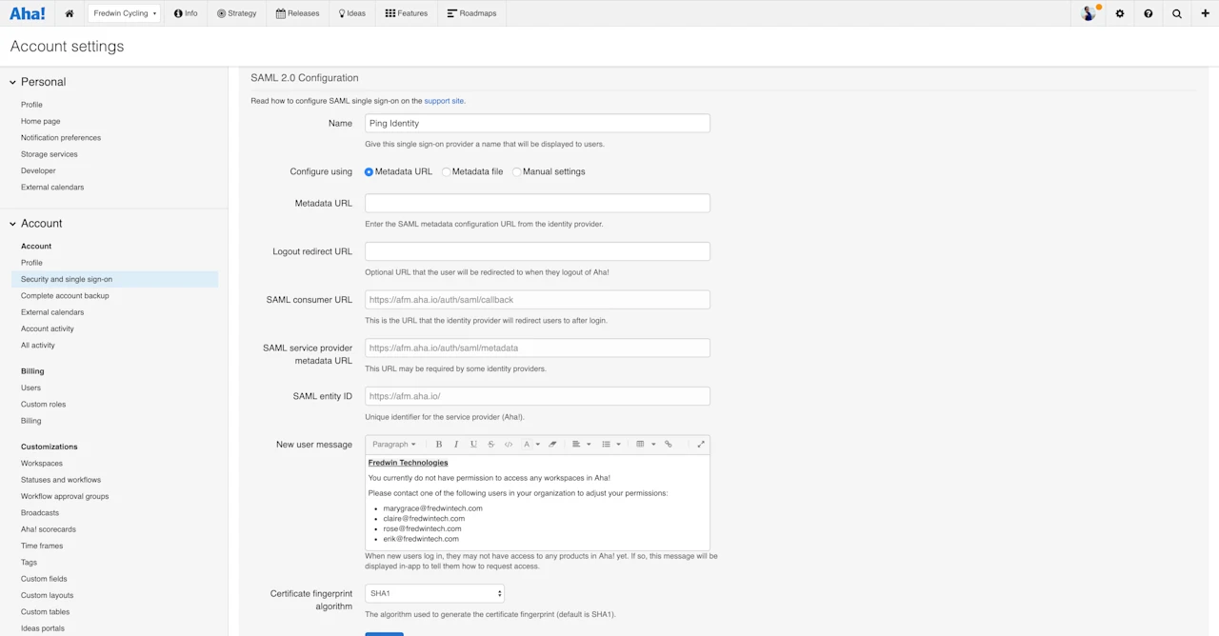Click the Name input field
Image resolution: width=1219 pixels, height=636 pixels.
pyautogui.click(x=537, y=123)
